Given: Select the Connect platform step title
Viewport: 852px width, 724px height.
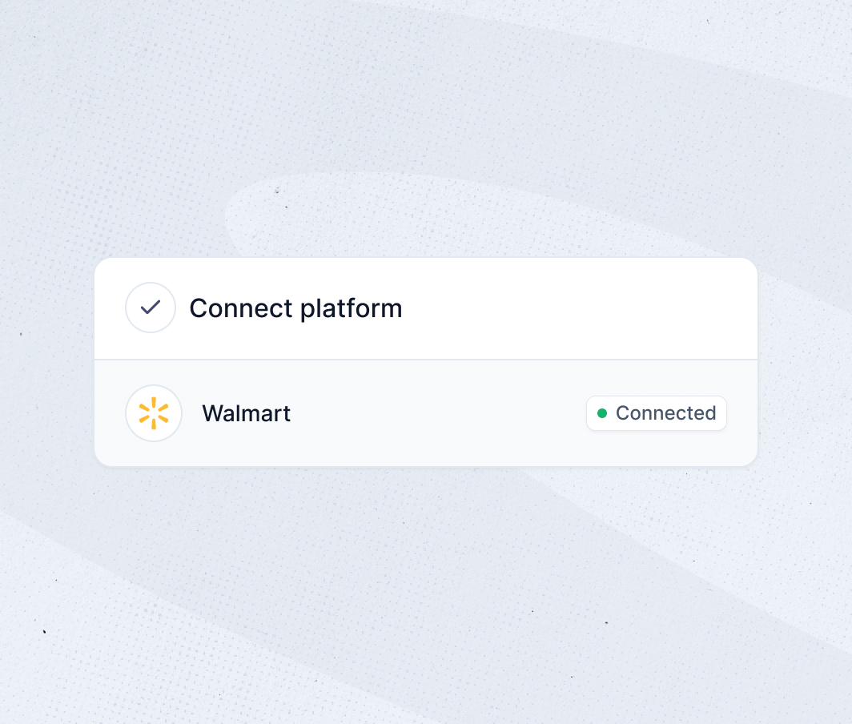Looking at the screenshot, I should pos(295,308).
